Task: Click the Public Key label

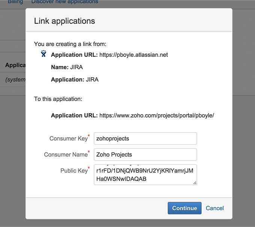Action: point(74,171)
